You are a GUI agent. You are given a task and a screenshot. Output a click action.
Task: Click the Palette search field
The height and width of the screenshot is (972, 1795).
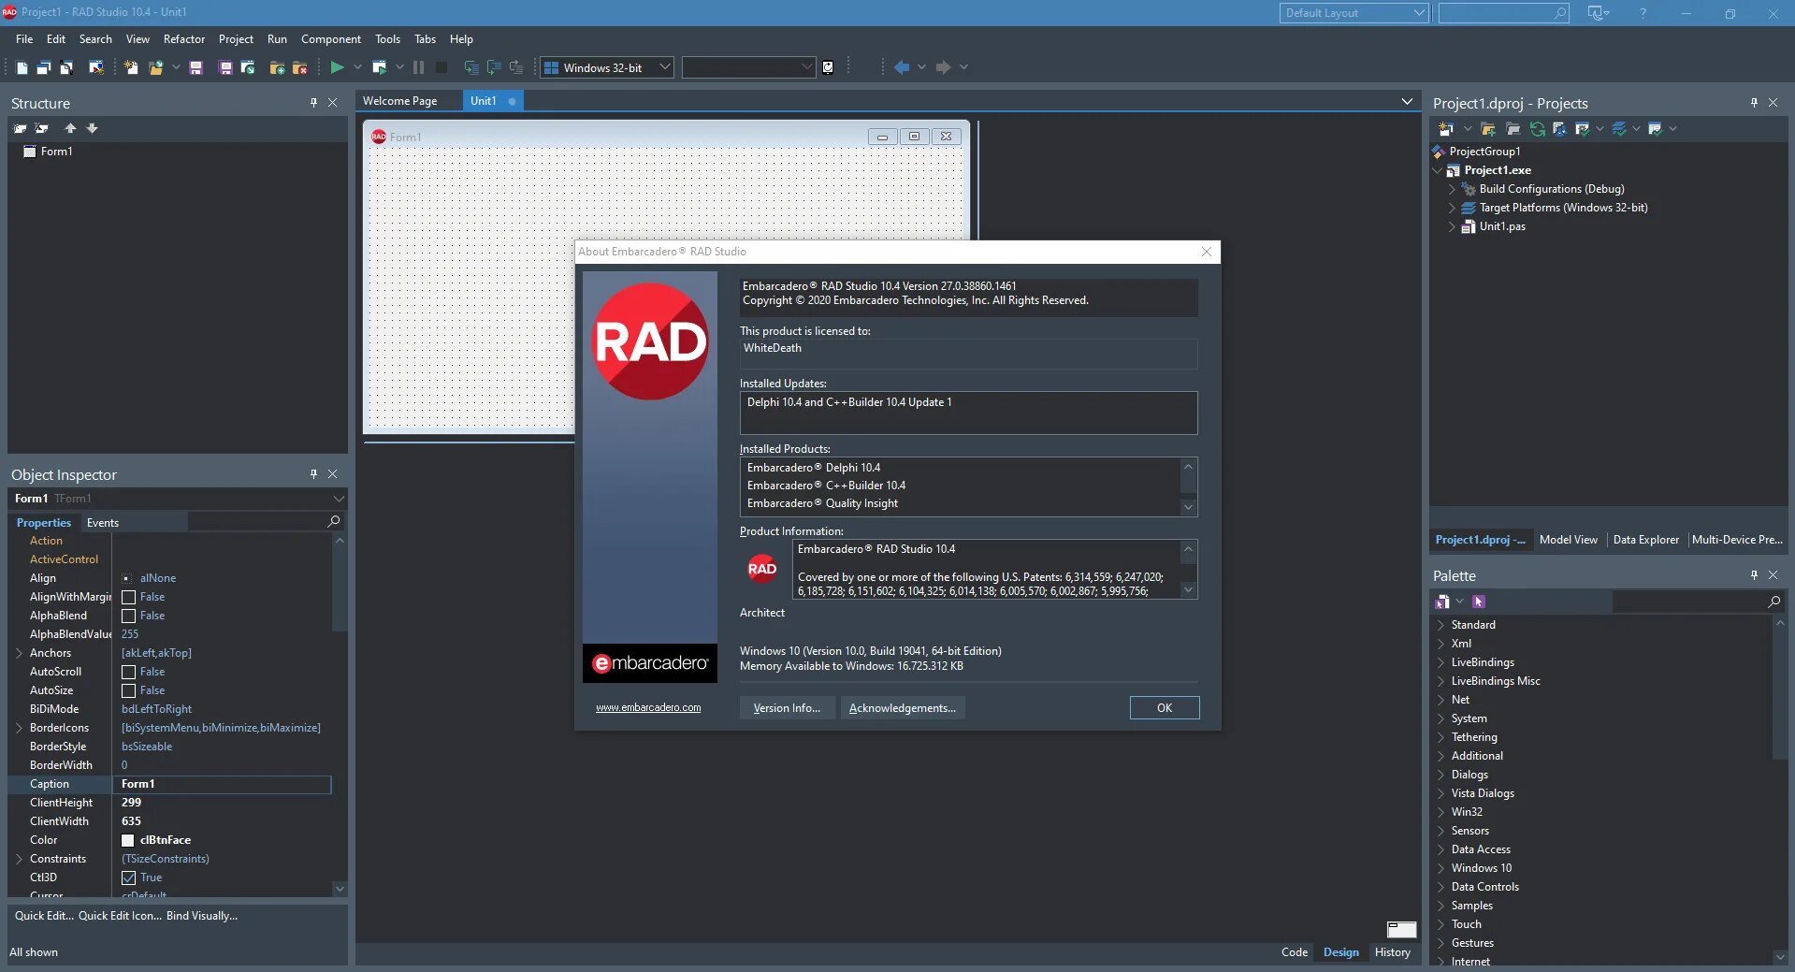point(1698,602)
